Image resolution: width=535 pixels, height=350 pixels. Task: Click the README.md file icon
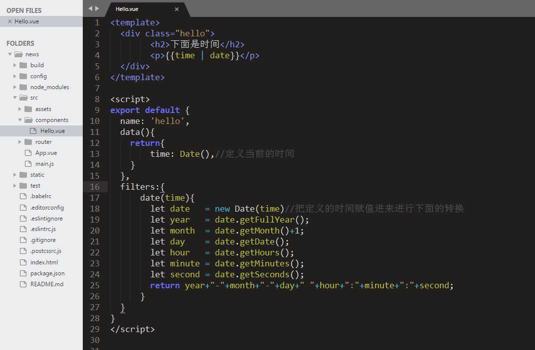[x=23, y=284]
